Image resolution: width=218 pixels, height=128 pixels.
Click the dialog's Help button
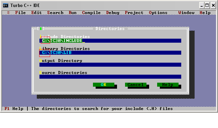tap(168, 85)
